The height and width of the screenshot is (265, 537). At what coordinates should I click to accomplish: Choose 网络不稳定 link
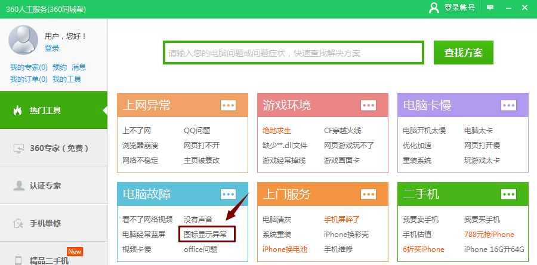pos(140,160)
